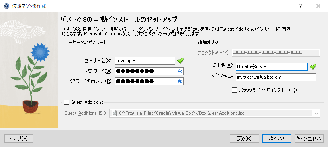The width and height of the screenshot is (328, 147).
Task: Click the file icon in Guest Additions ISO
Action: pyautogui.click(x=114, y=114)
